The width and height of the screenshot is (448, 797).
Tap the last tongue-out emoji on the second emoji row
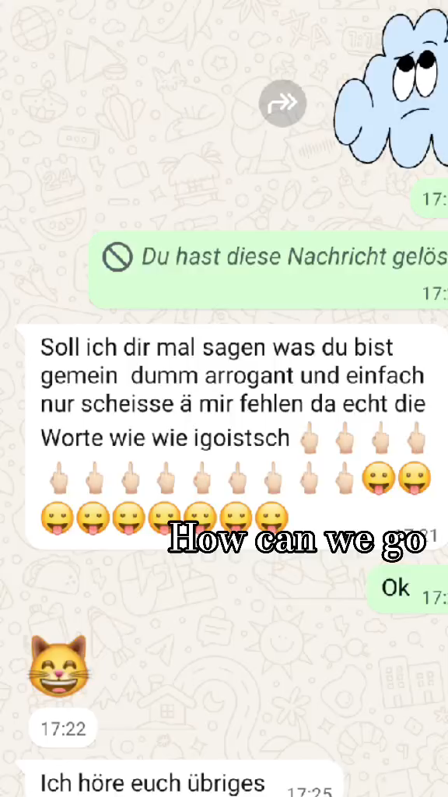415,479
